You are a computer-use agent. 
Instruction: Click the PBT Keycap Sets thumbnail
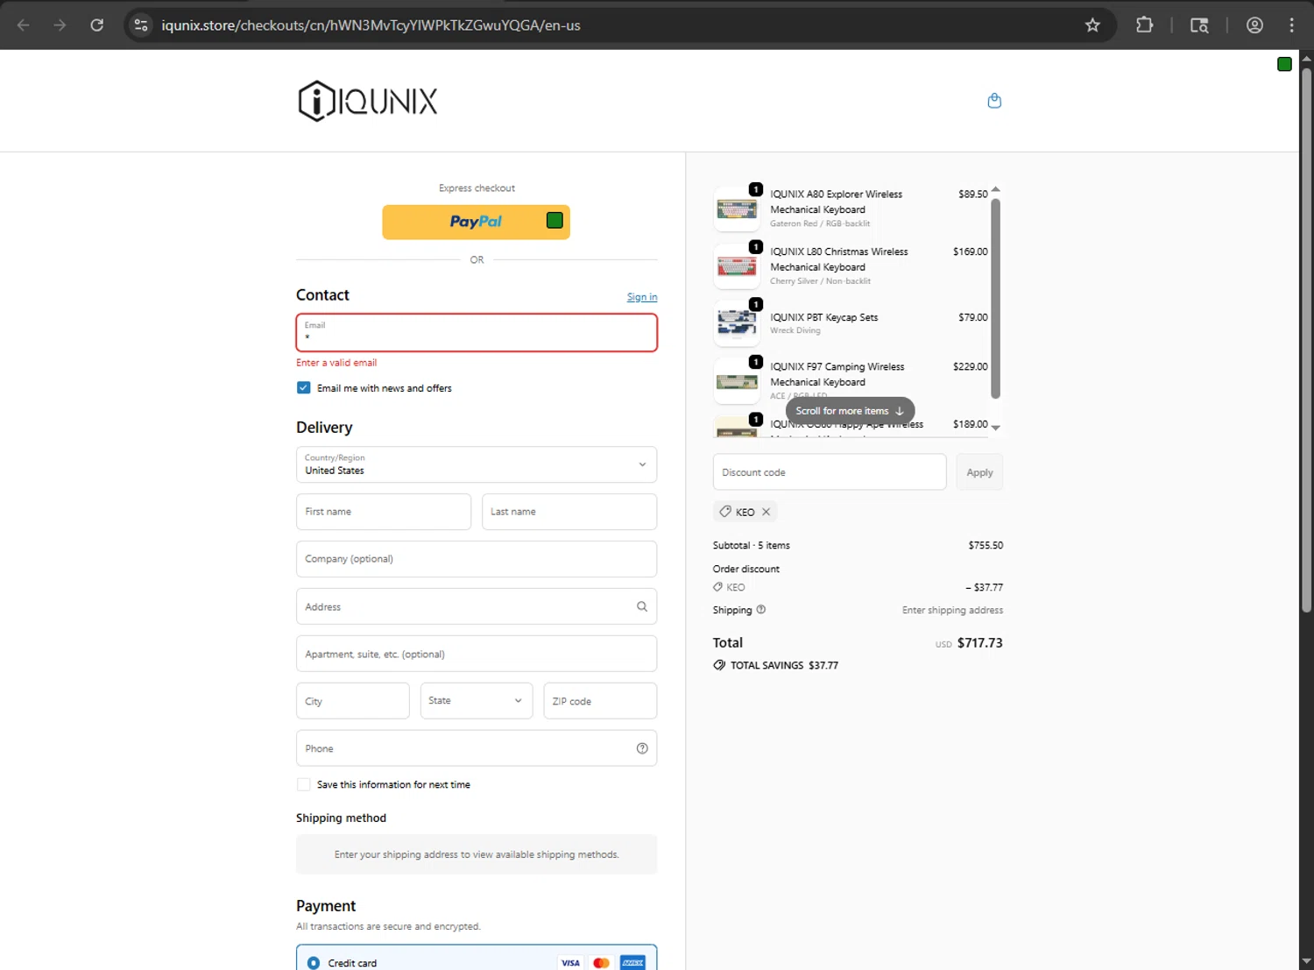coord(737,323)
